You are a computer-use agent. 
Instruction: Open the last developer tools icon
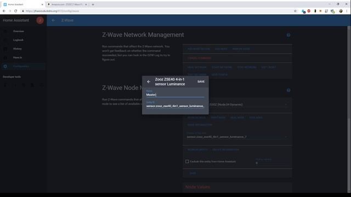(42, 85)
